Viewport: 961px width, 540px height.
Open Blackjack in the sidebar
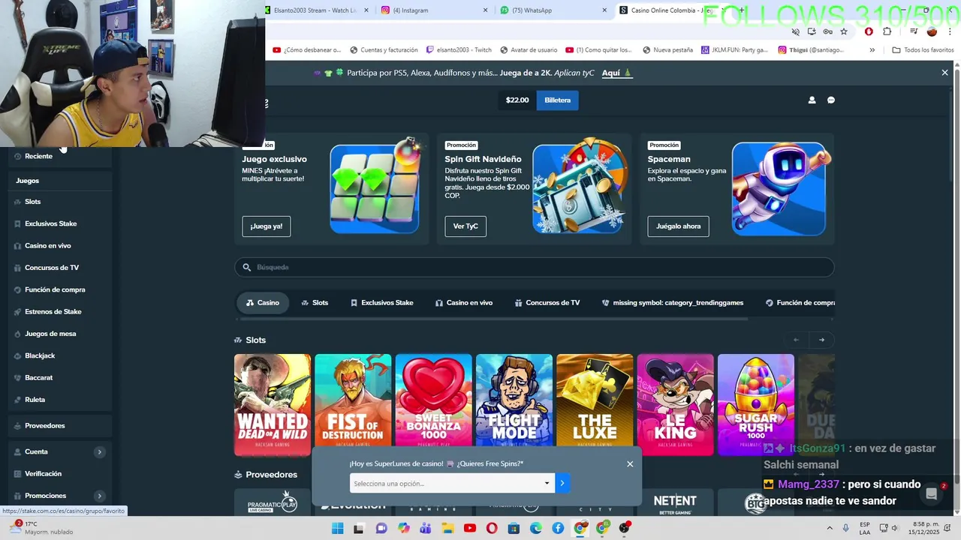(x=40, y=355)
